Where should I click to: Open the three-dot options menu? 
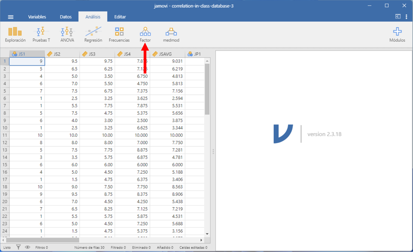(x=406, y=17)
